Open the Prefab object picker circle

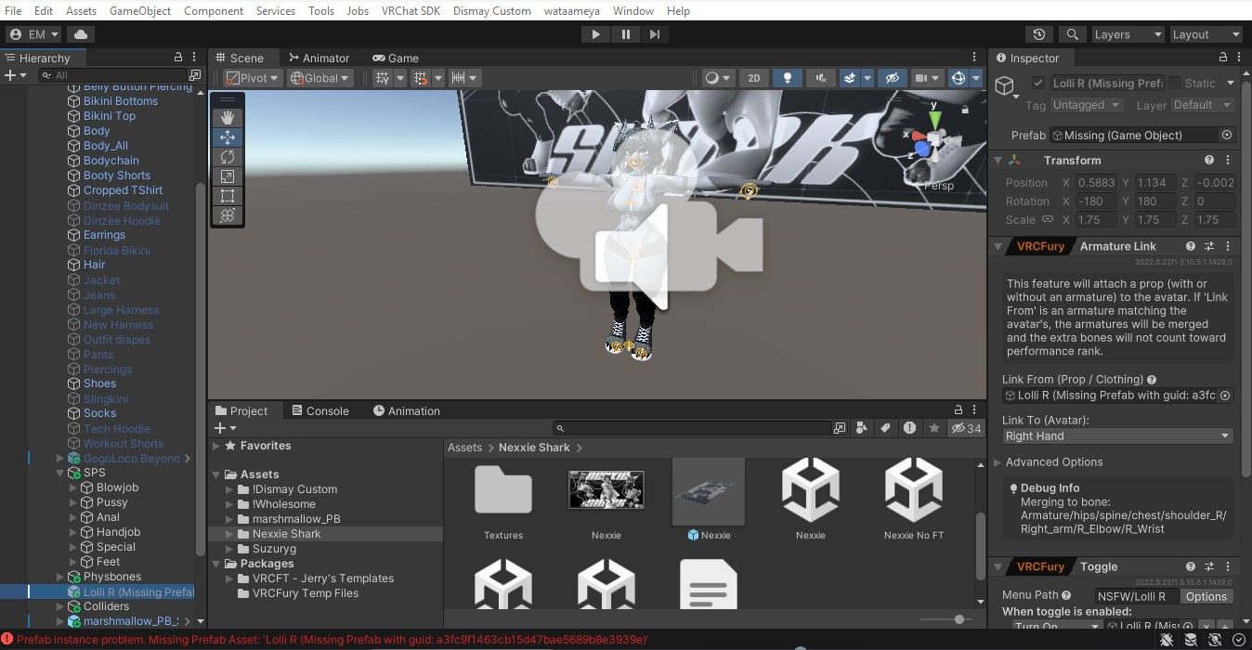(x=1226, y=135)
